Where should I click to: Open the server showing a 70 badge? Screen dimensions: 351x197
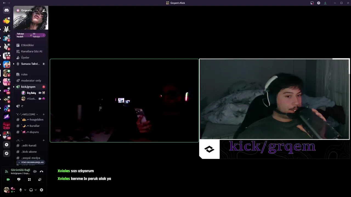pyautogui.click(x=7, y=56)
